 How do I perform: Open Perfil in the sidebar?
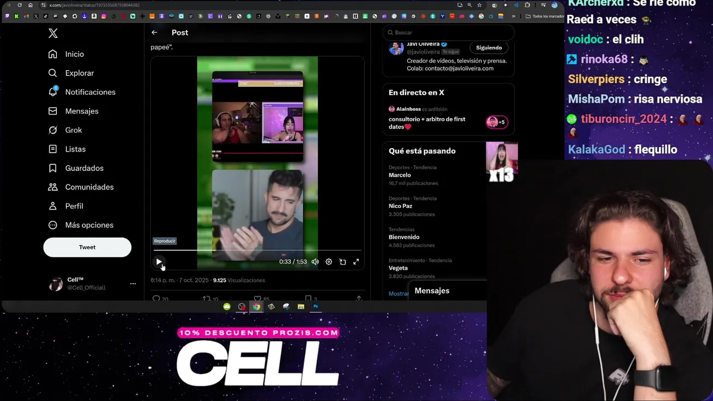click(x=66, y=206)
